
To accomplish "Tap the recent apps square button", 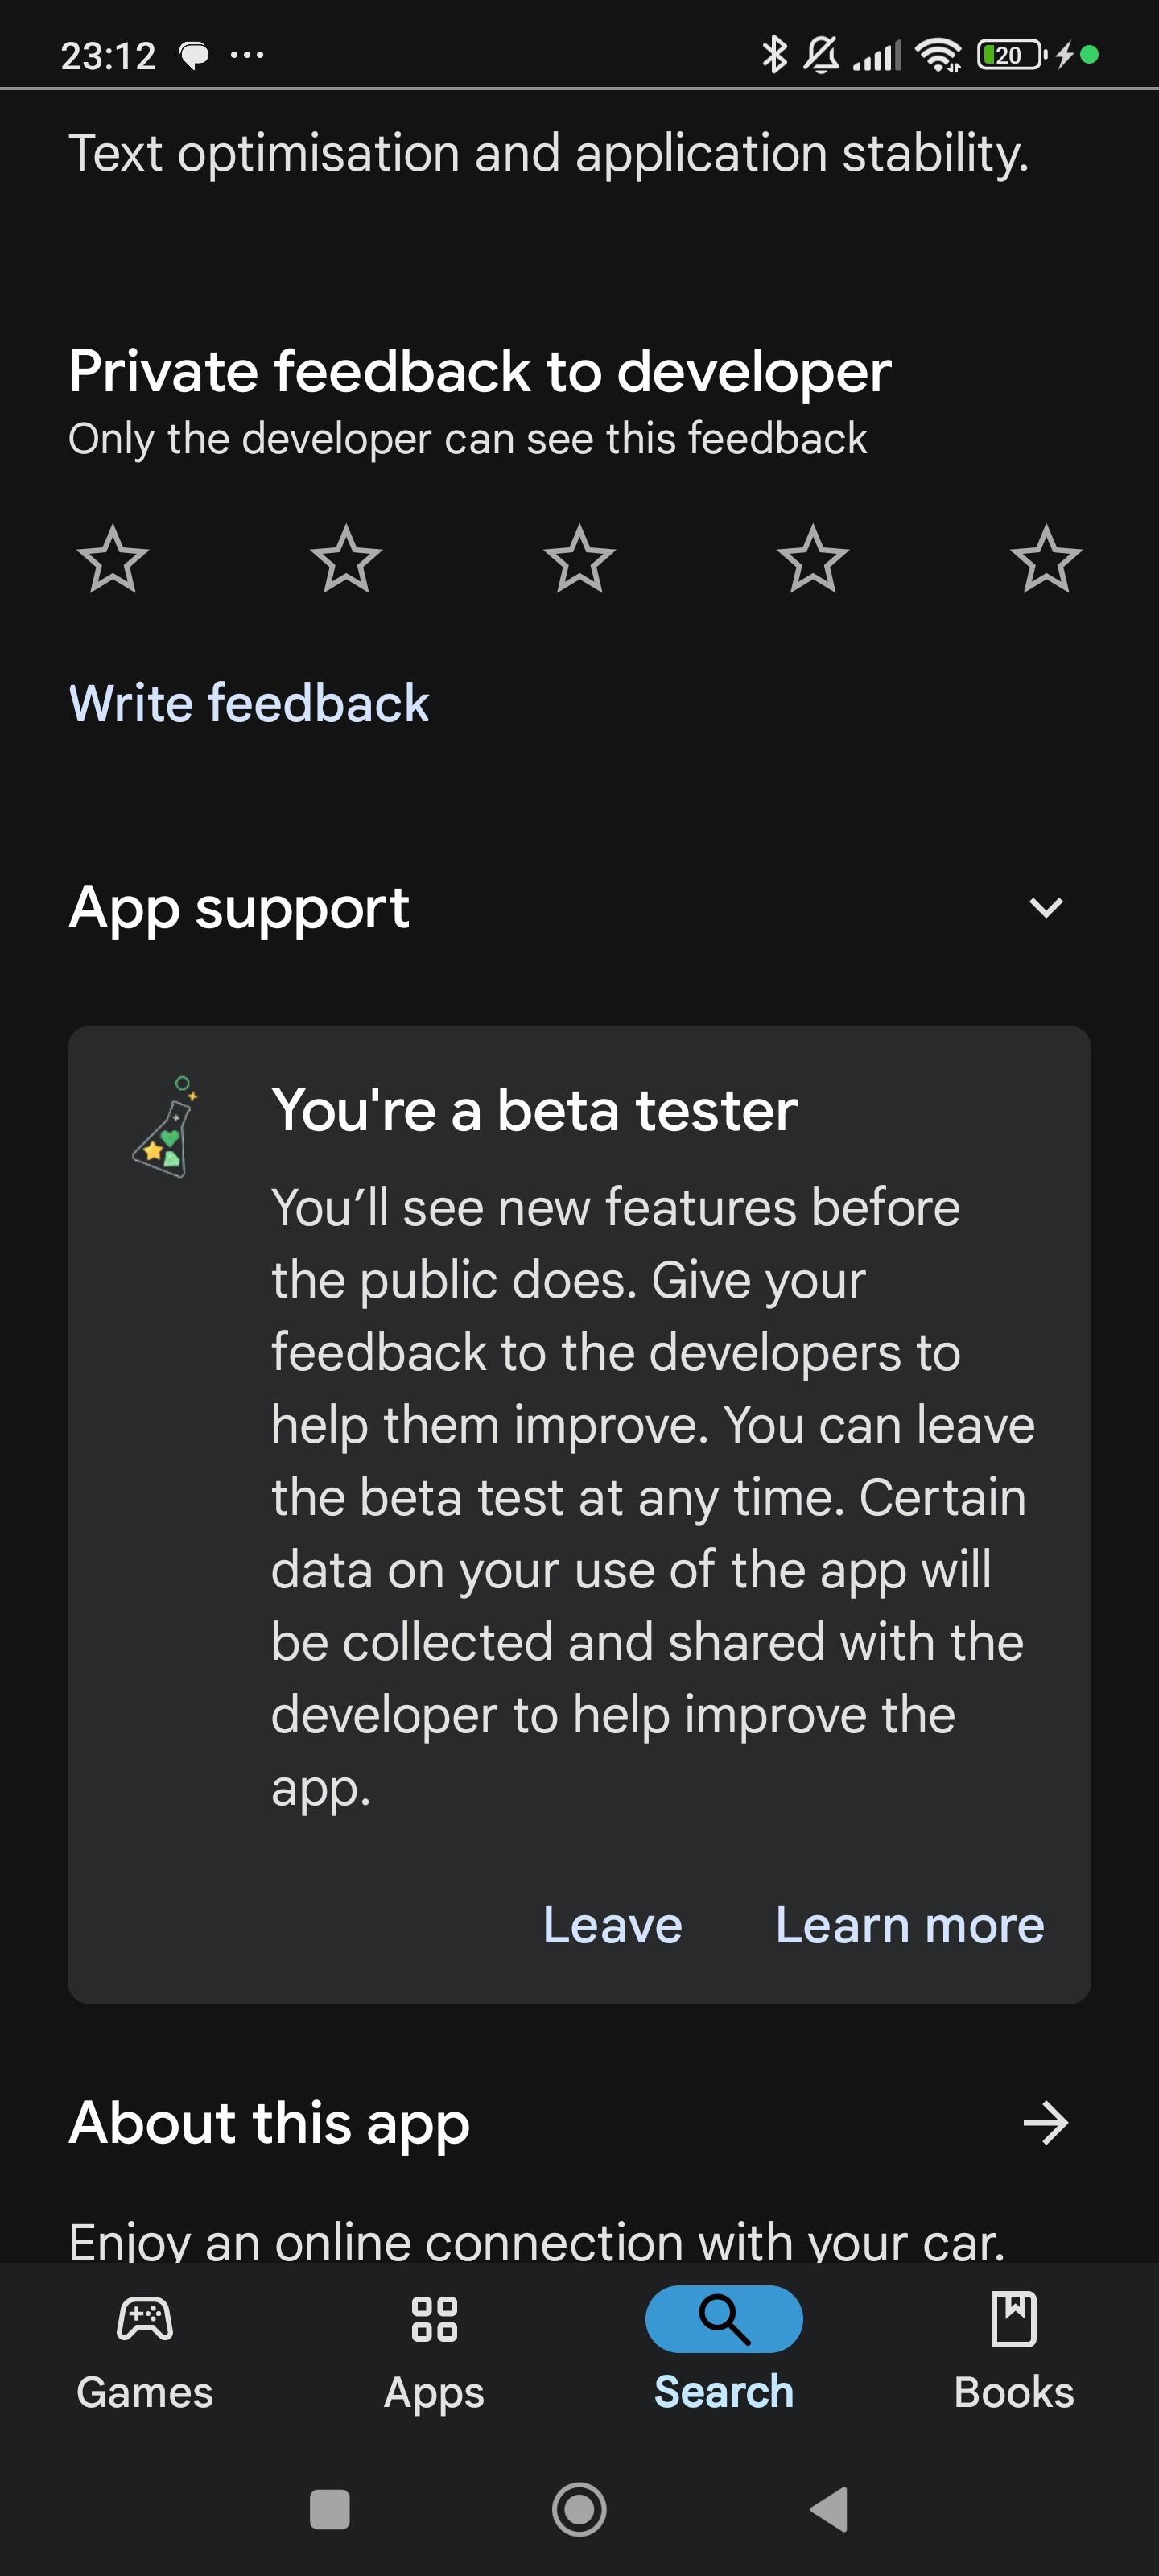I will tap(329, 2508).
